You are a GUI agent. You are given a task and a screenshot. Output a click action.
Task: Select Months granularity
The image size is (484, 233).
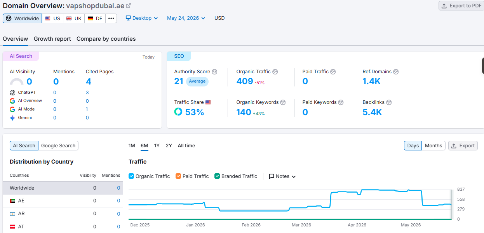coord(434,146)
